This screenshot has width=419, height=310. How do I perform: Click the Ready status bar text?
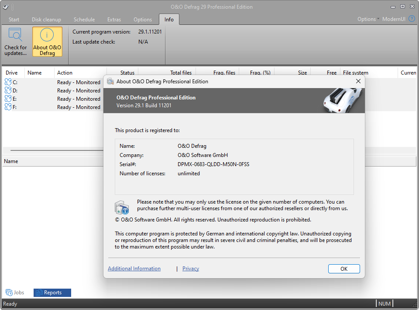[x=10, y=304]
